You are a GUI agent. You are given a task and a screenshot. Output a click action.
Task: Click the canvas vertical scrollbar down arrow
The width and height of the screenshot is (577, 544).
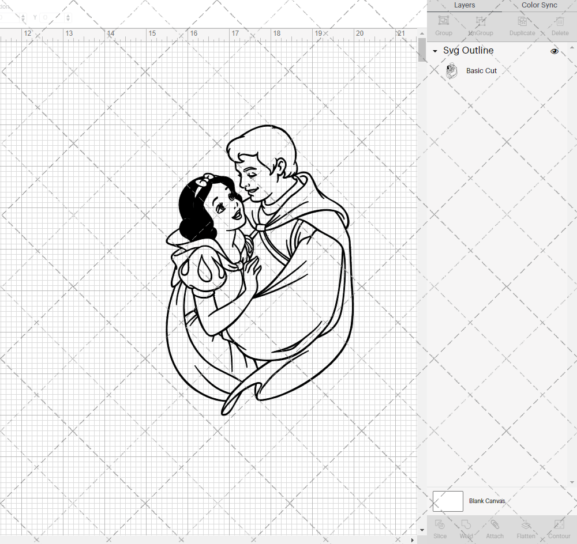point(422,530)
